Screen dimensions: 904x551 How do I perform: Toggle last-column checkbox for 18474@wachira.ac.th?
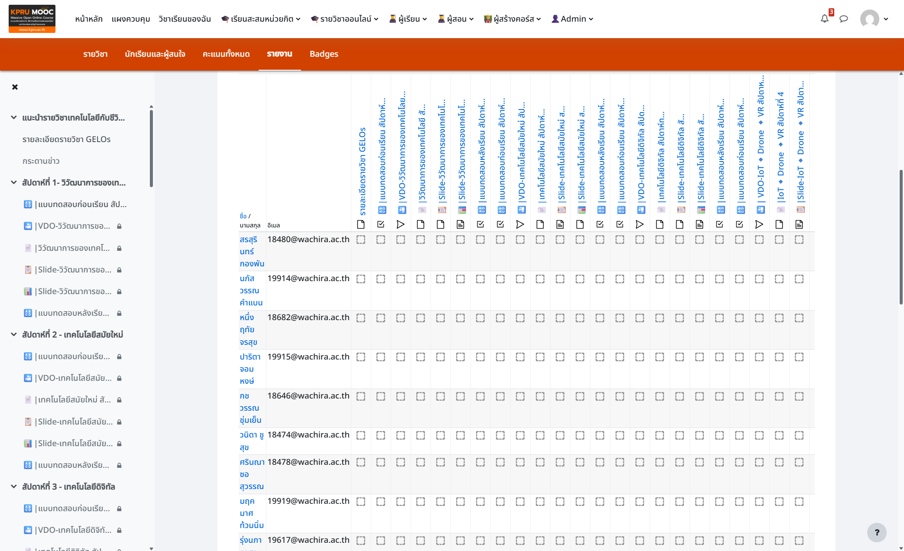click(799, 435)
